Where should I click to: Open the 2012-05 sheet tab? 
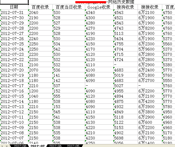pos(73,146)
